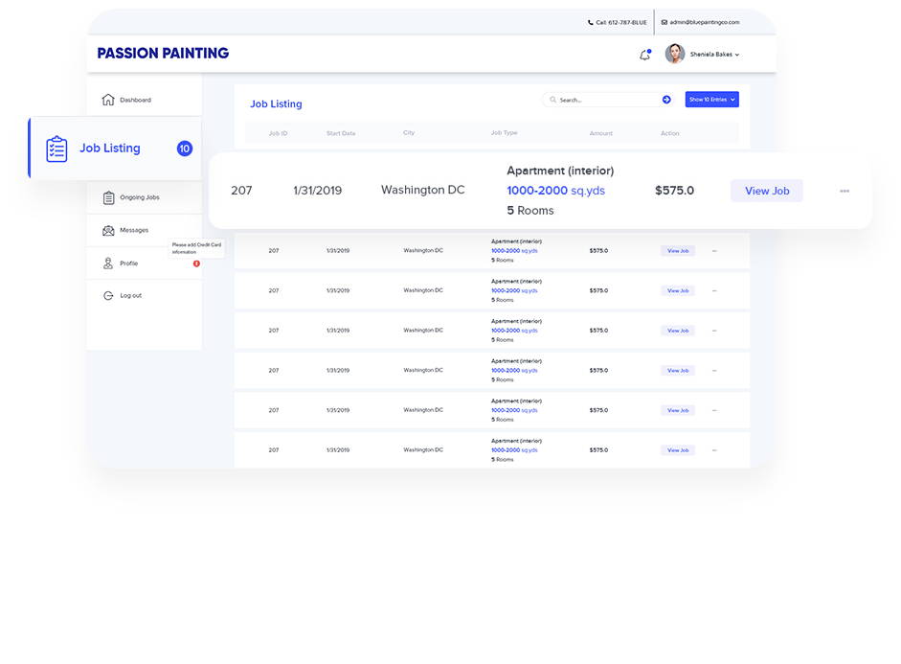Open the three-dot menu on highlighted job row

pos(844,191)
